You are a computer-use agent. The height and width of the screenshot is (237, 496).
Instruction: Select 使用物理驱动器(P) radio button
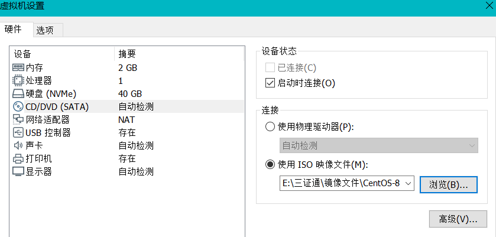coord(270,127)
